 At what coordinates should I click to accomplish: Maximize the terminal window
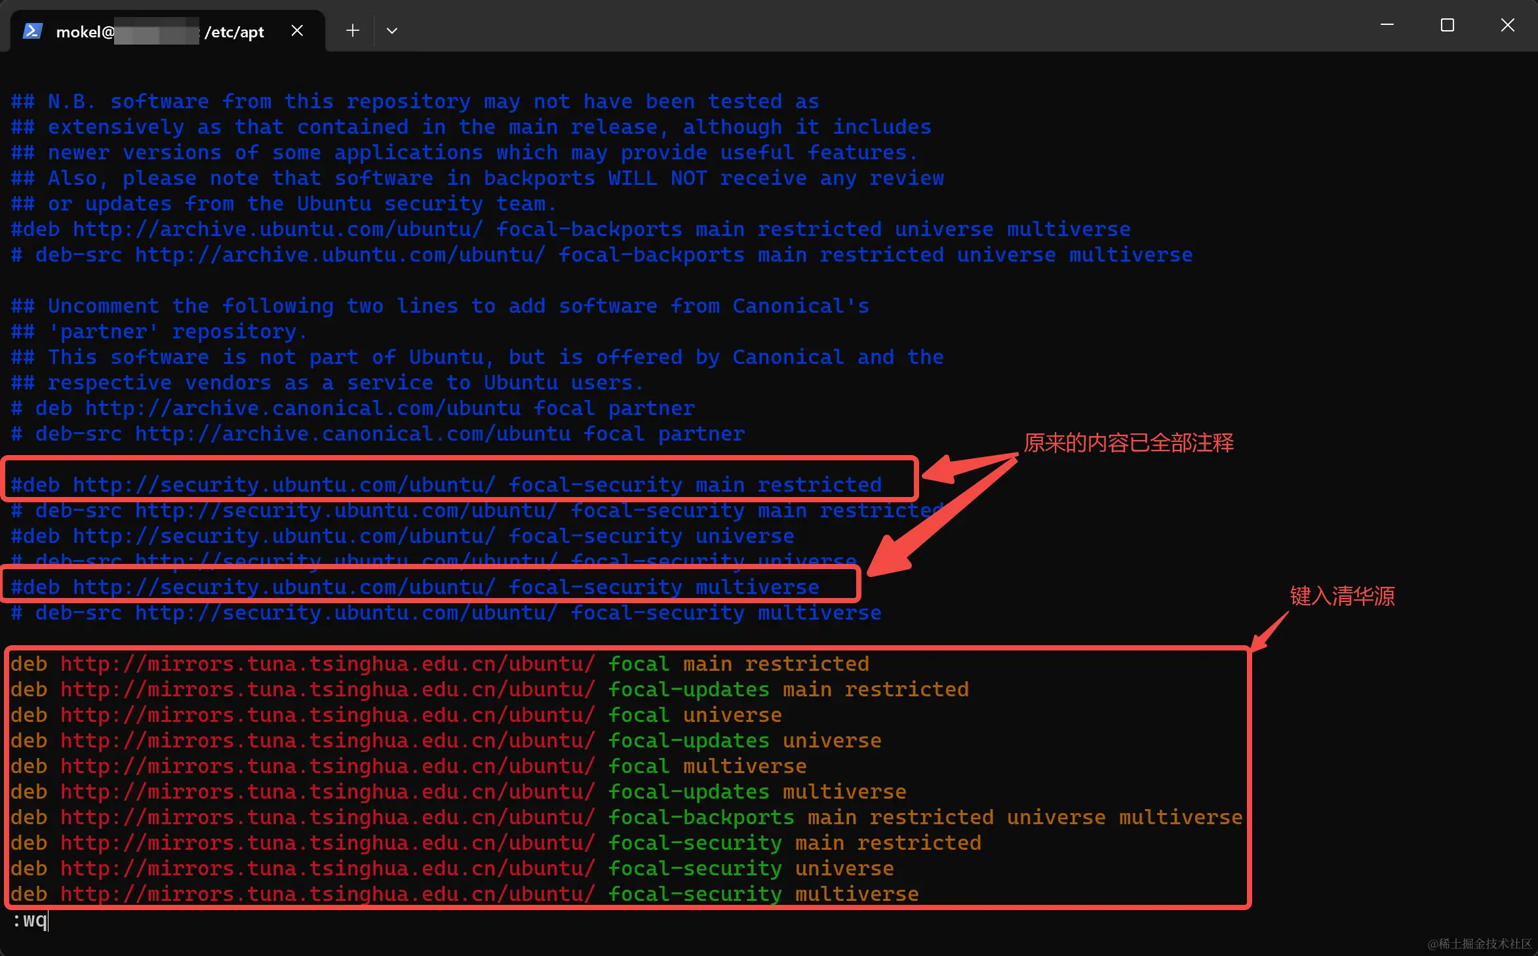[1447, 26]
